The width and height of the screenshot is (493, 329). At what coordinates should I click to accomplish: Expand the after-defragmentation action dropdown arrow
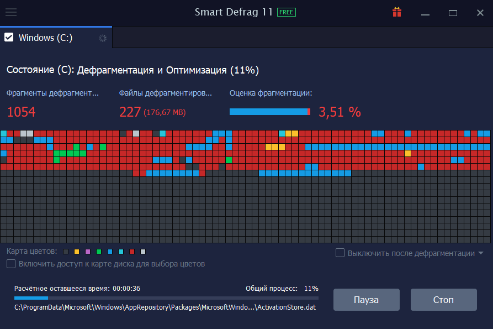[481, 253]
